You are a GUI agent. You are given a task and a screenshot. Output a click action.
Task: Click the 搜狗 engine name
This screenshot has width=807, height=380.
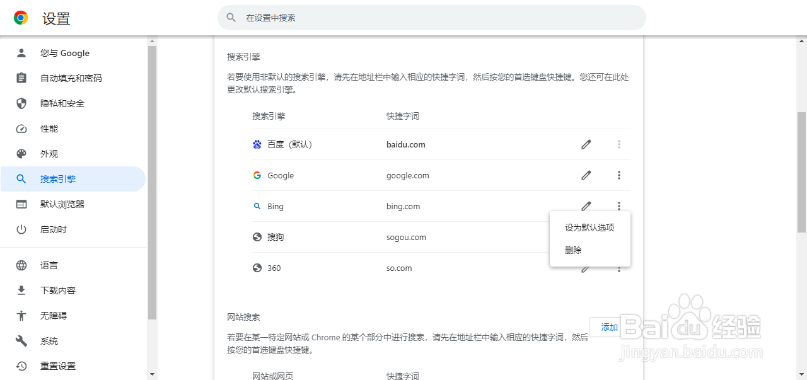(276, 237)
